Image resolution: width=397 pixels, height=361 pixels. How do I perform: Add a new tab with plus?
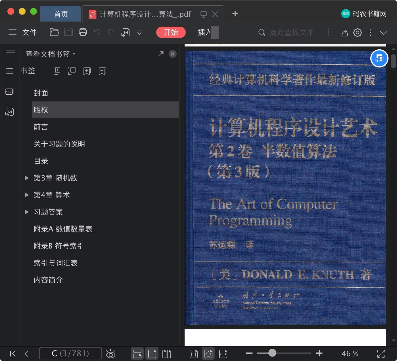(235, 14)
